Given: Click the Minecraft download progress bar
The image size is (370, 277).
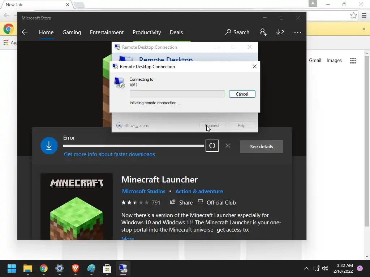Looking at the screenshot, I should [134, 146].
